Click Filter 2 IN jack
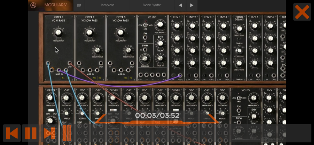Image resolution: width=314 pixels, height=145 pixels. 79,63
